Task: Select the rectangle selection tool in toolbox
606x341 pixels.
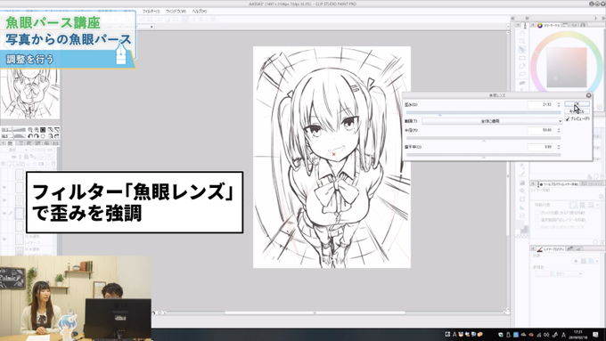Action: pyautogui.click(x=522, y=58)
